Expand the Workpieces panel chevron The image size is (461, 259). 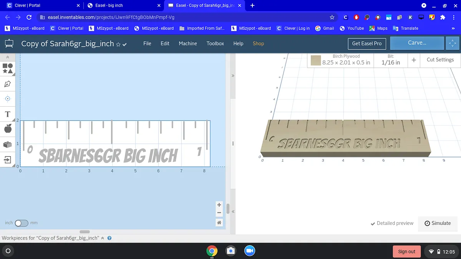click(103, 238)
